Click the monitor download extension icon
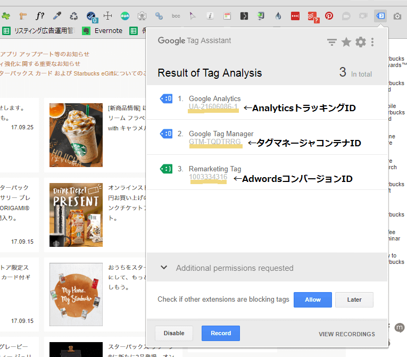This screenshot has width=407, height=357. point(261,16)
